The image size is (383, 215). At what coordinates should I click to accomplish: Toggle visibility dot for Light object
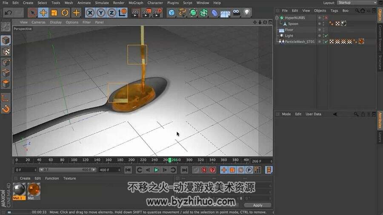click(x=319, y=36)
